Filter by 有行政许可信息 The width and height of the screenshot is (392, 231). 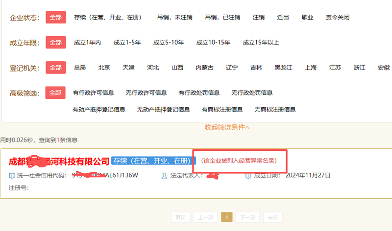[x=93, y=92]
